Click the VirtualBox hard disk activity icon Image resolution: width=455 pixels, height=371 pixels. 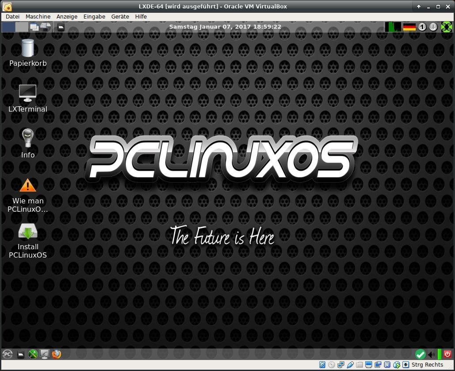(322, 365)
